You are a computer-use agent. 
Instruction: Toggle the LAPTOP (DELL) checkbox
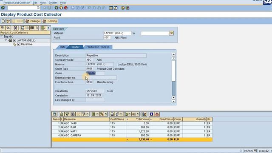click(14, 40)
